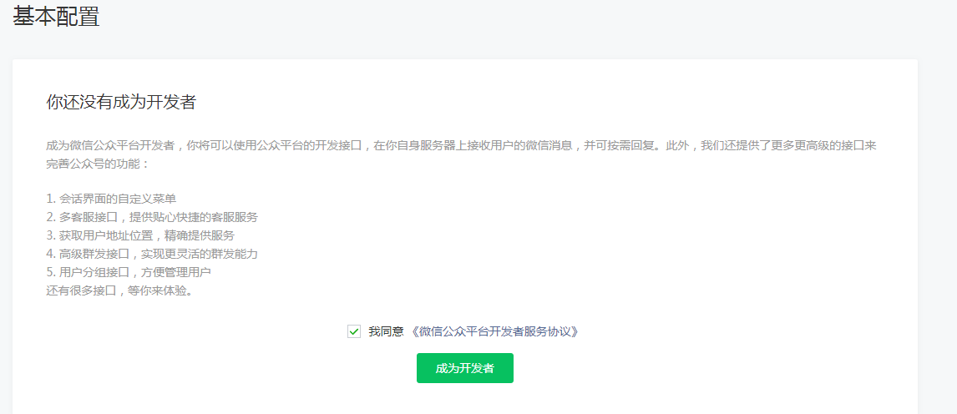
Task: Click the 你还没有成为开发者 heading
Action: tap(121, 103)
